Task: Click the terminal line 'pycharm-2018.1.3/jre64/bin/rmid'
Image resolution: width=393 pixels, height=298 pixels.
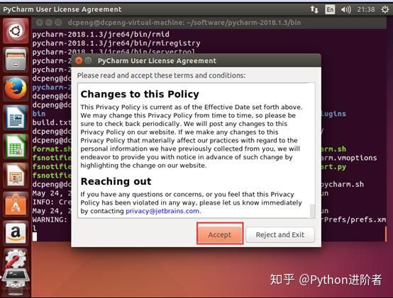Action: pyautogui.click(x=101, y=34)
